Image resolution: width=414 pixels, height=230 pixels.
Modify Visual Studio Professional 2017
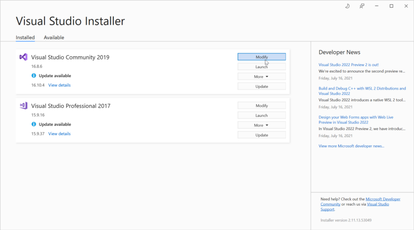coord(262,105)
